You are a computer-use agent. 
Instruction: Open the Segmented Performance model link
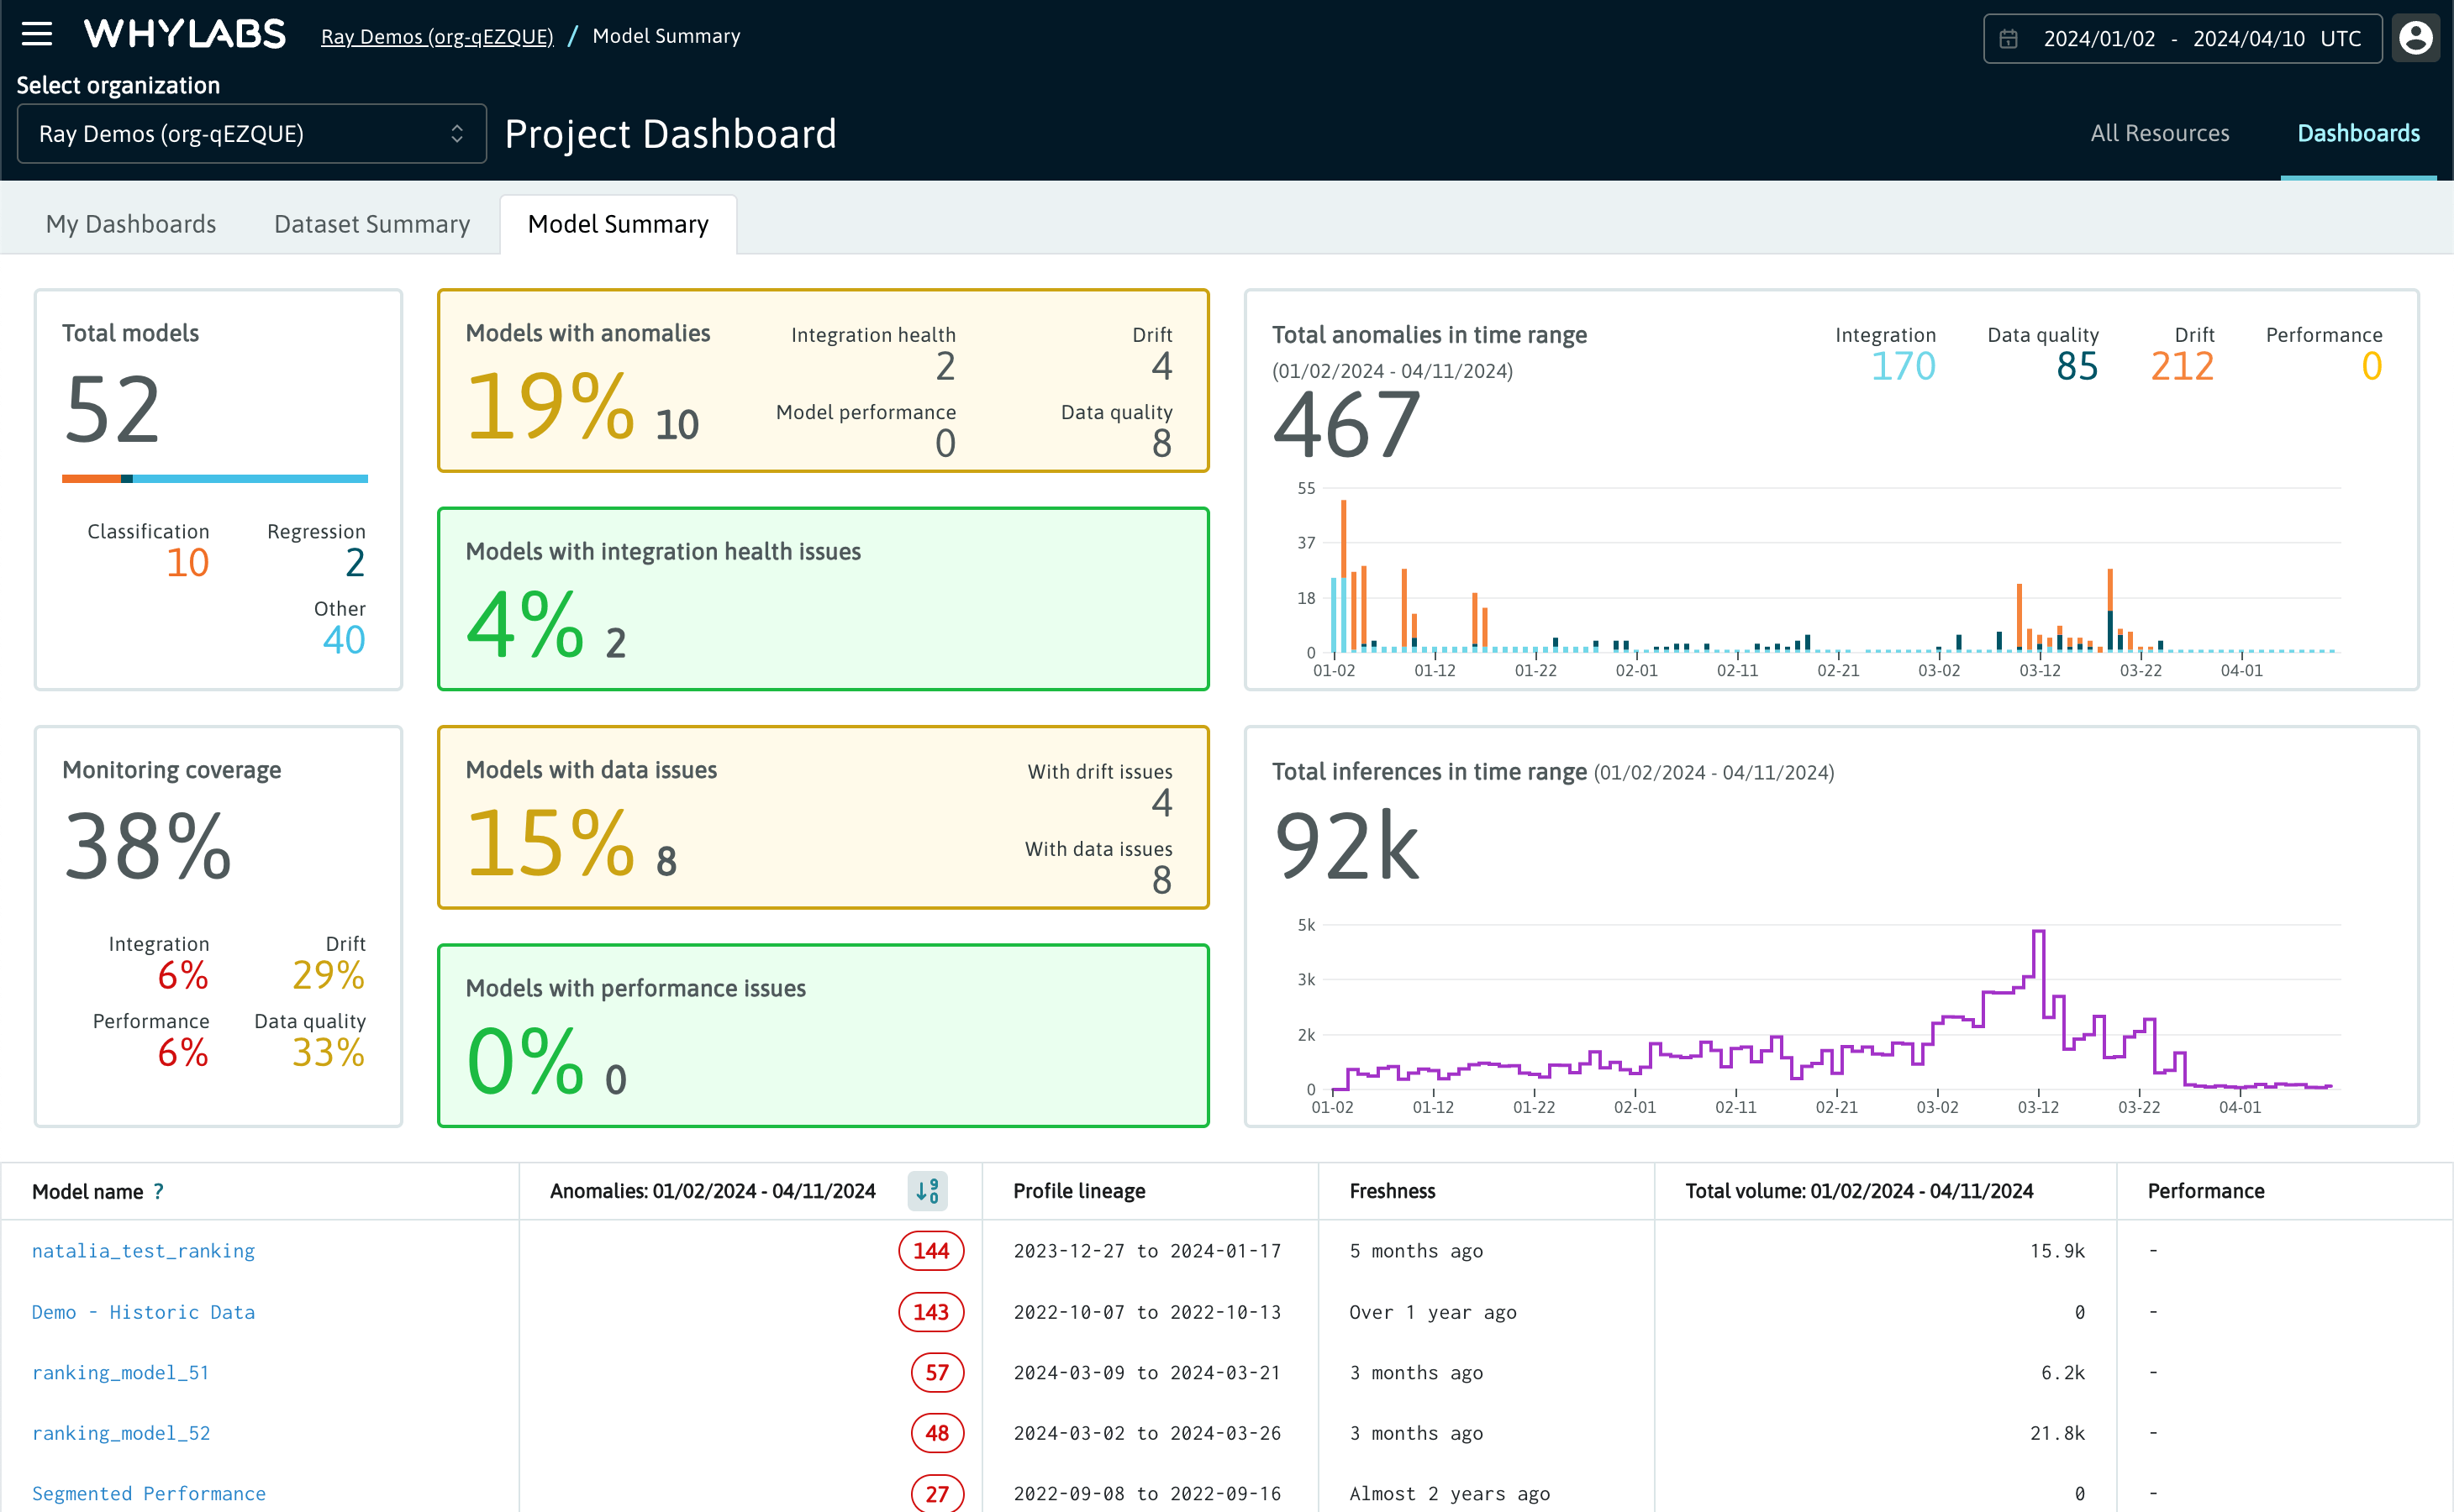[148, 1493]
